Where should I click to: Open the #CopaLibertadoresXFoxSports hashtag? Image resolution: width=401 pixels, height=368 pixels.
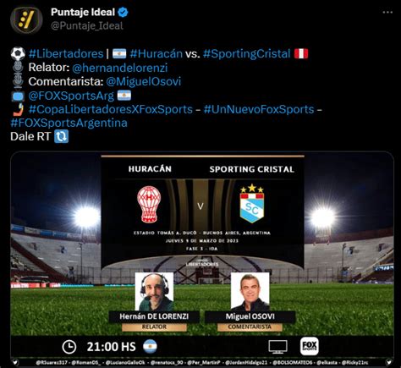pos(111,109)
